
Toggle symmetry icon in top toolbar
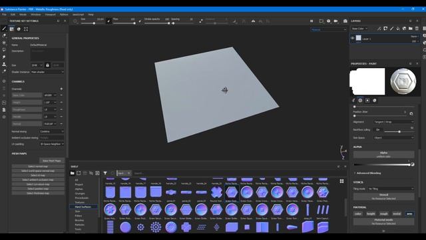253,21
